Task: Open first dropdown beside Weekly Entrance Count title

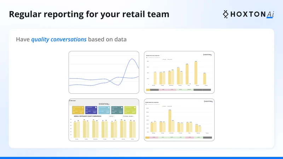Action: coord(111,116)
